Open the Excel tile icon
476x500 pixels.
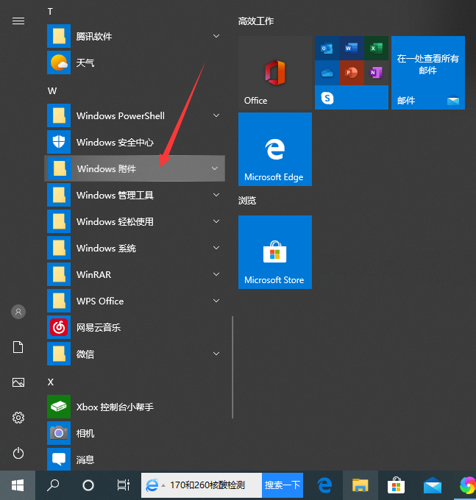[x=376, y=49]
